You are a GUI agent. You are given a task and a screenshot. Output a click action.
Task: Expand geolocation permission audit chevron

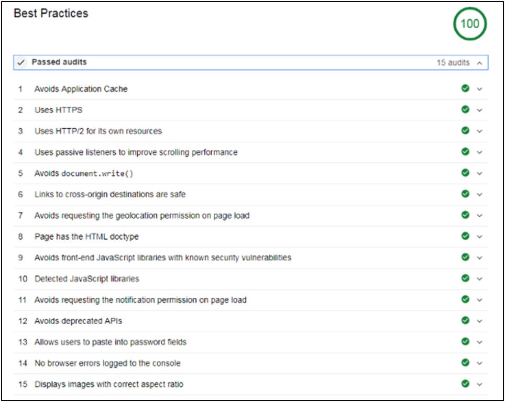click(x=479, y=216)
